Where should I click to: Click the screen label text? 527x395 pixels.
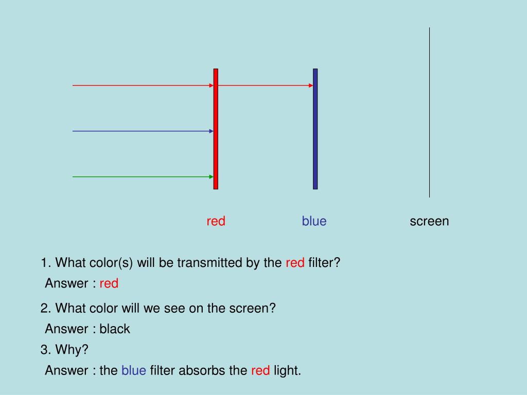(x=429, y=221)
